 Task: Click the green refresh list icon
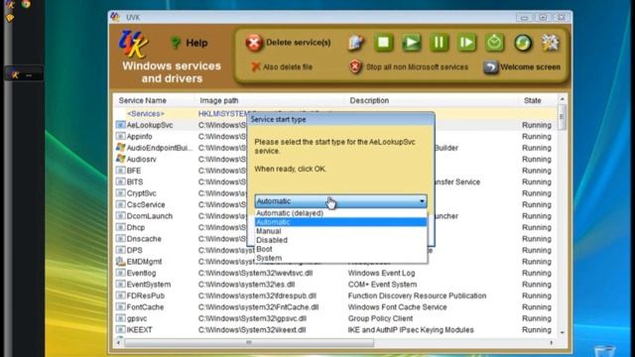(x=523, y=43)
